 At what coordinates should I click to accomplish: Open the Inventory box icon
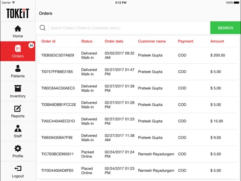(x=18, y=88)
